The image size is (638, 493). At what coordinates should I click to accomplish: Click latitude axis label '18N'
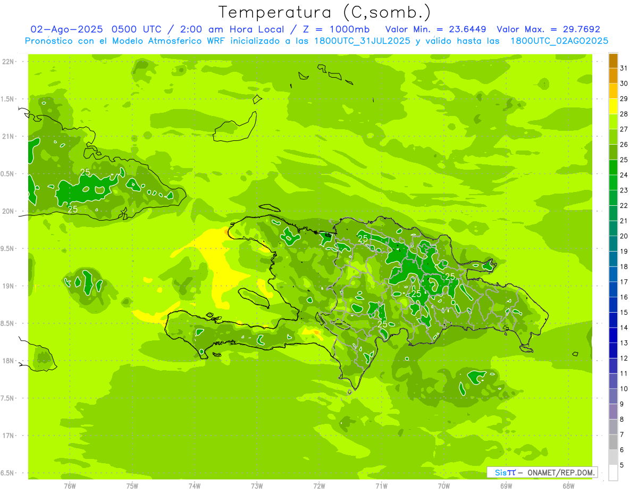[x=8, y=361]
